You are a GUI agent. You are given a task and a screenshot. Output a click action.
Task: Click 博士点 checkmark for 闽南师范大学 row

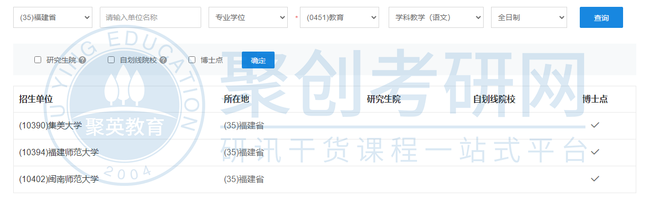[595, 179]
